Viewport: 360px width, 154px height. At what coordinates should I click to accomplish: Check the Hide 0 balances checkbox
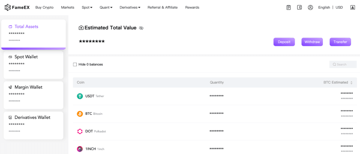coord(75,65)
